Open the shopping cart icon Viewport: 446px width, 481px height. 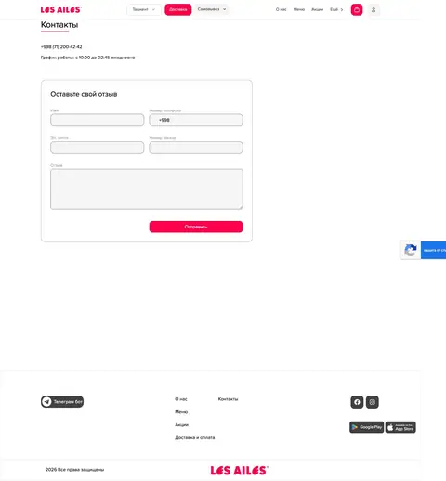(357, 9)
